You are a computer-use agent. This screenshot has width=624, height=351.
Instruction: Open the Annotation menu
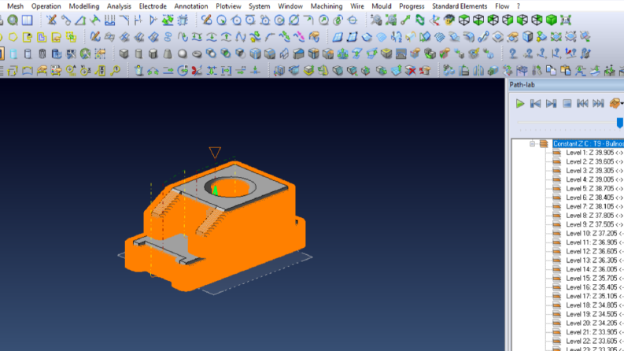191,6
